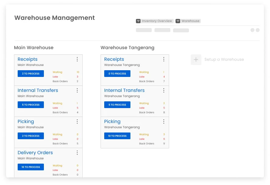This screenshot has height=185, width=270.
Task: Open kebab menu on Delivery Orders card
Action: point(77,153)
